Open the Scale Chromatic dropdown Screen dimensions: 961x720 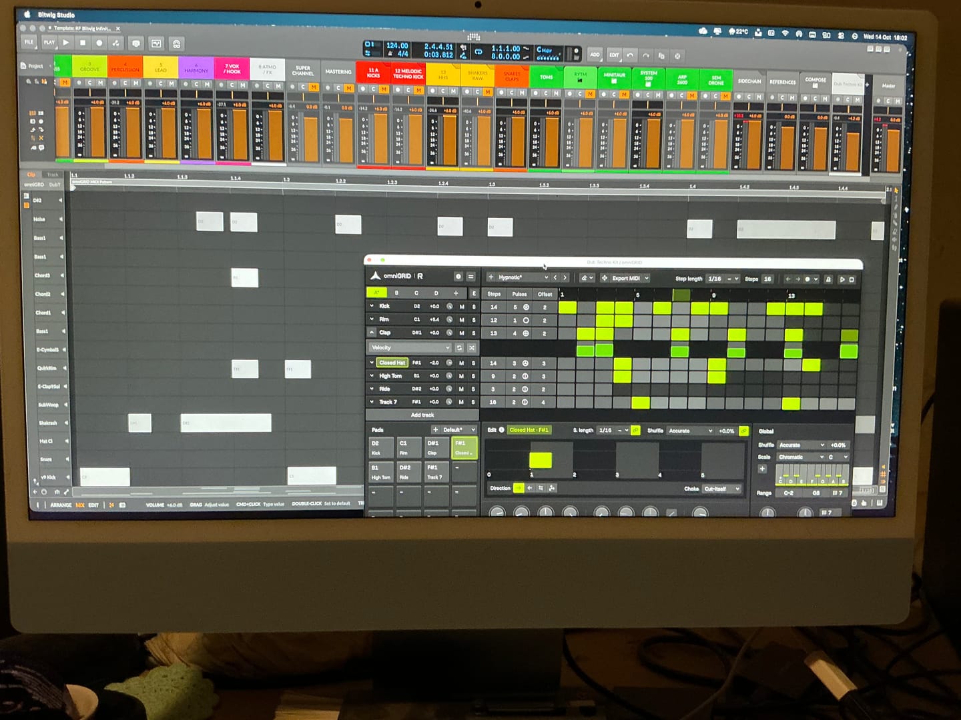click(x=802, y=457)
